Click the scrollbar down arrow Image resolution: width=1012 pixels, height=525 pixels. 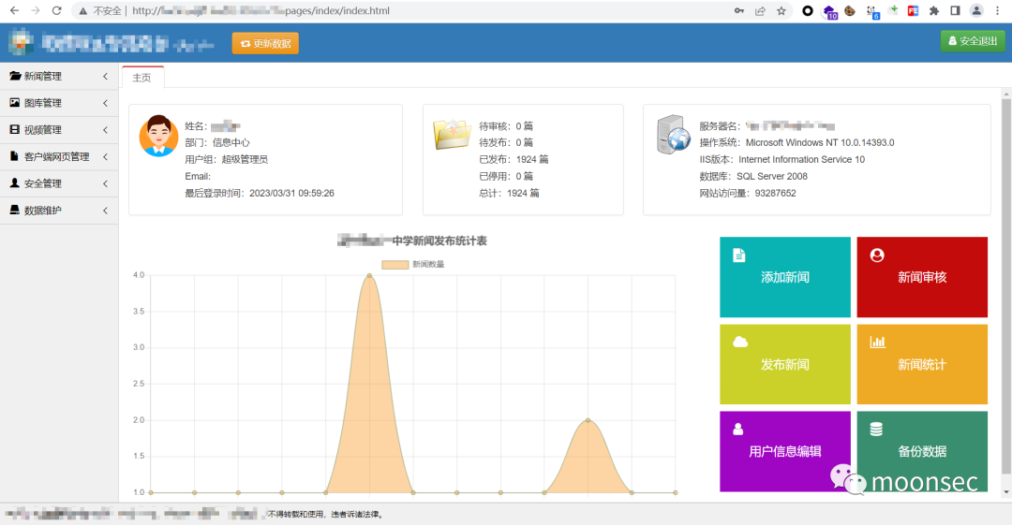click(1005, 493)
